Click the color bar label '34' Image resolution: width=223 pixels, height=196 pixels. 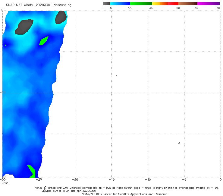coord(151,8)
